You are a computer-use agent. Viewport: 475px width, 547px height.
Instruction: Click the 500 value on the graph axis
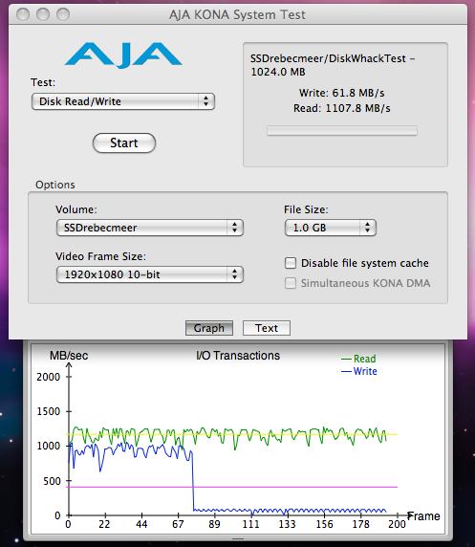(52, 481)
